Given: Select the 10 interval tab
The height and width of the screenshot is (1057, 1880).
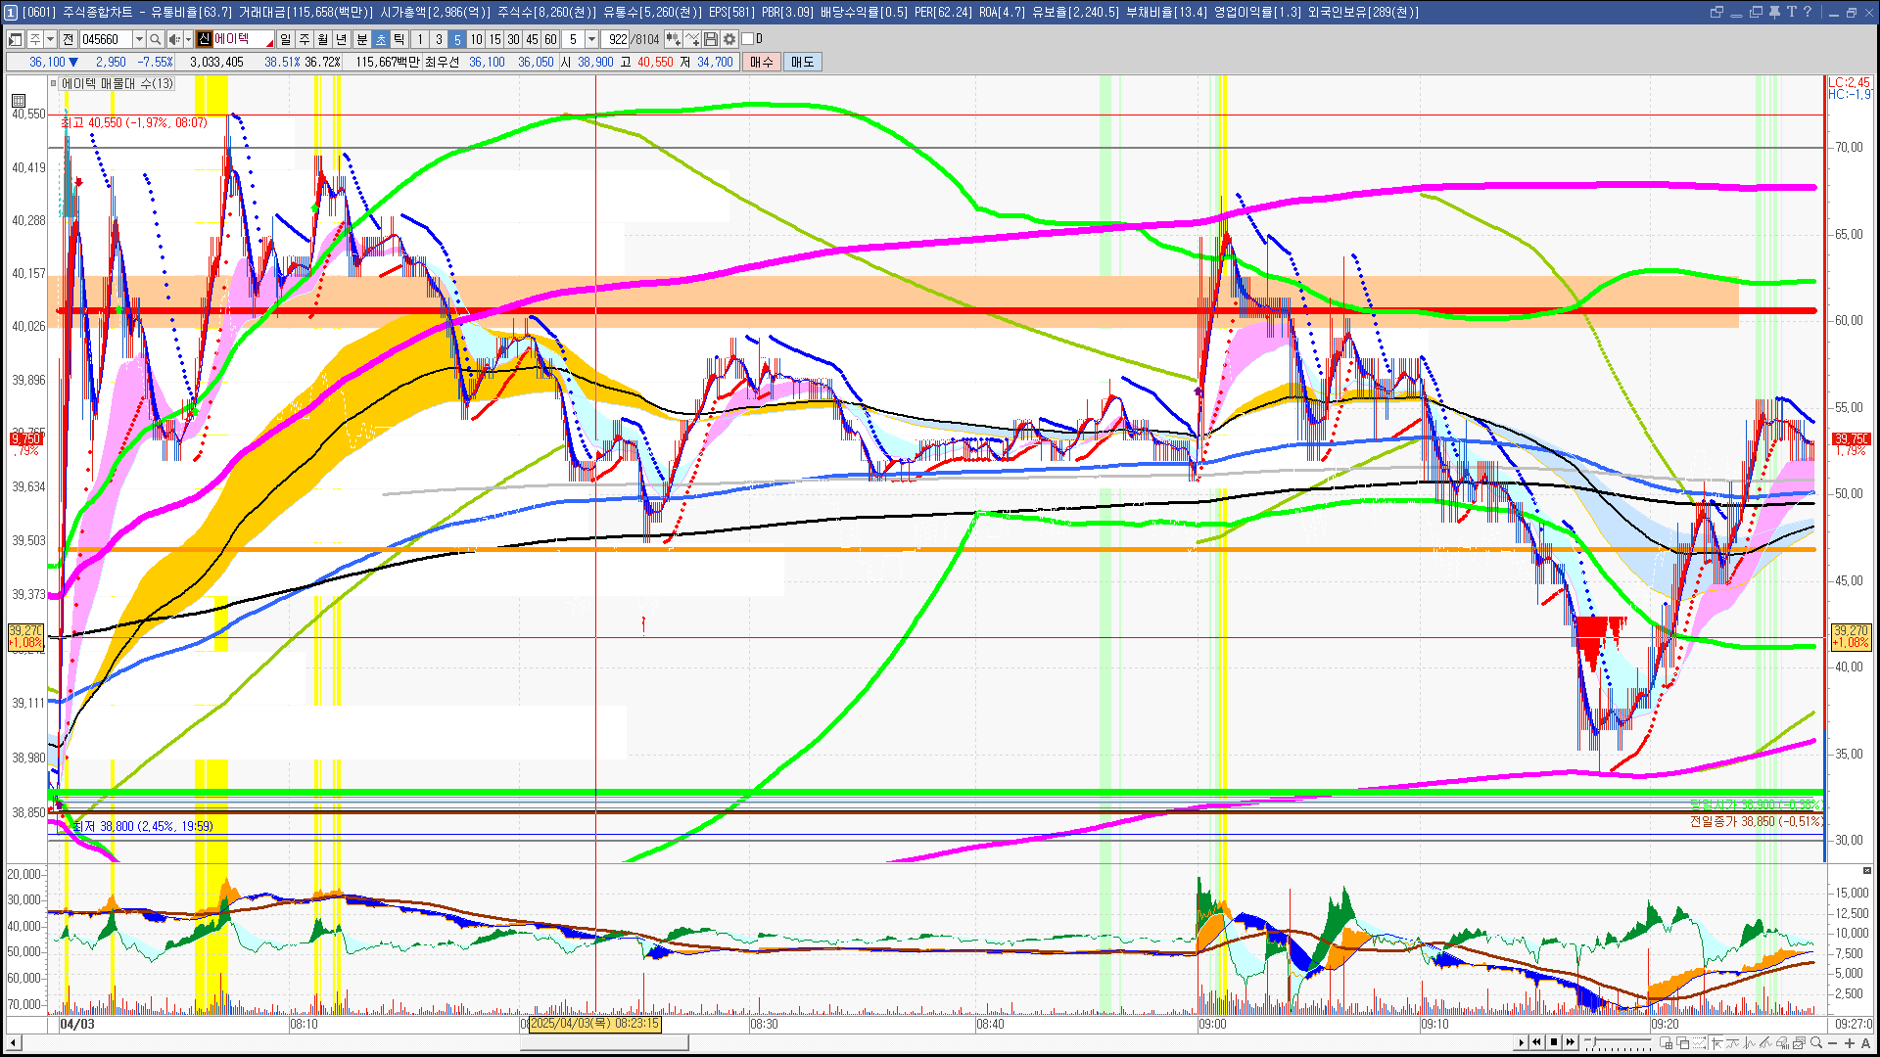Looking at the screenshot, I should (x=476, y=39).
